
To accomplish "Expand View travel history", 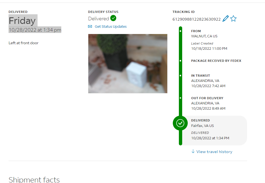I will point(214,152).
